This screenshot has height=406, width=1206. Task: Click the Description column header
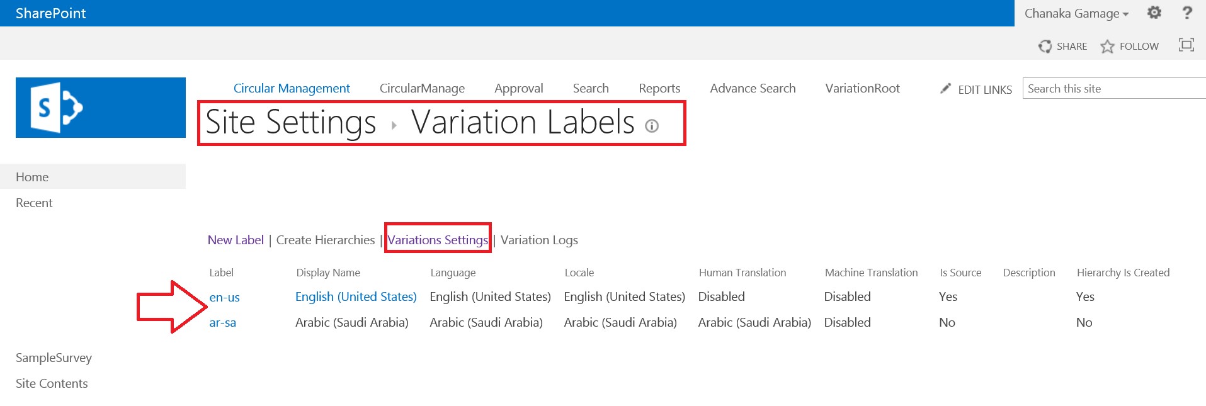click(x=1029, y=273)
